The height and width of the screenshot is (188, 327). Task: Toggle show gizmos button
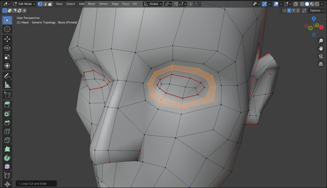tap(264, 4)
